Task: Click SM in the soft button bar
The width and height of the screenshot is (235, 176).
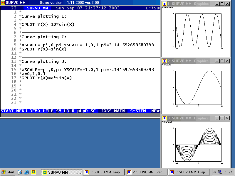Action: [x=59, y=111]
